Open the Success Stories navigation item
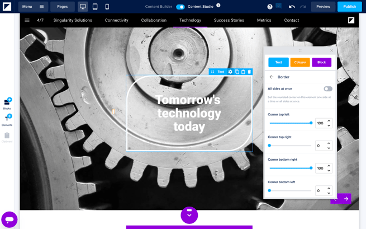366x229 pixels. click(229, 20)
